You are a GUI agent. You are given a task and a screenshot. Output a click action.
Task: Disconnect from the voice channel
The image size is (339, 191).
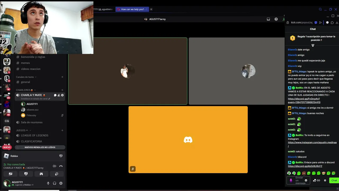pyautogui.click(x=61, y=166)
